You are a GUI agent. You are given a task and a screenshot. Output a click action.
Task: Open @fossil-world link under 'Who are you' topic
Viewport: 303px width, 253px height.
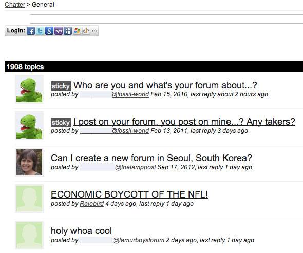point(130,94)
